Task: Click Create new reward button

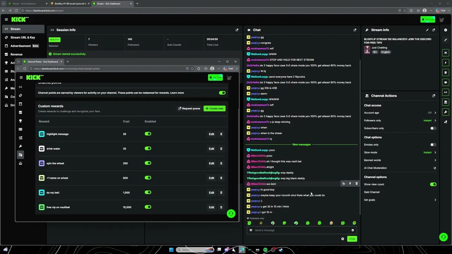Action: [214, 108]
